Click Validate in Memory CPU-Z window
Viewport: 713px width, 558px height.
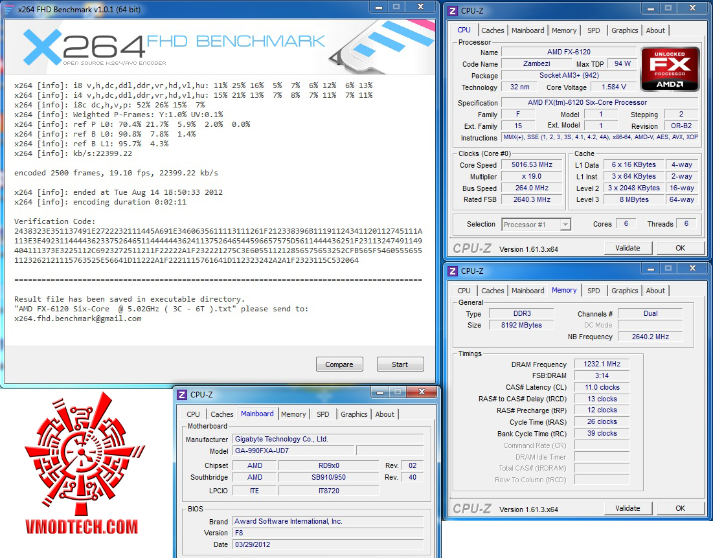628,508
